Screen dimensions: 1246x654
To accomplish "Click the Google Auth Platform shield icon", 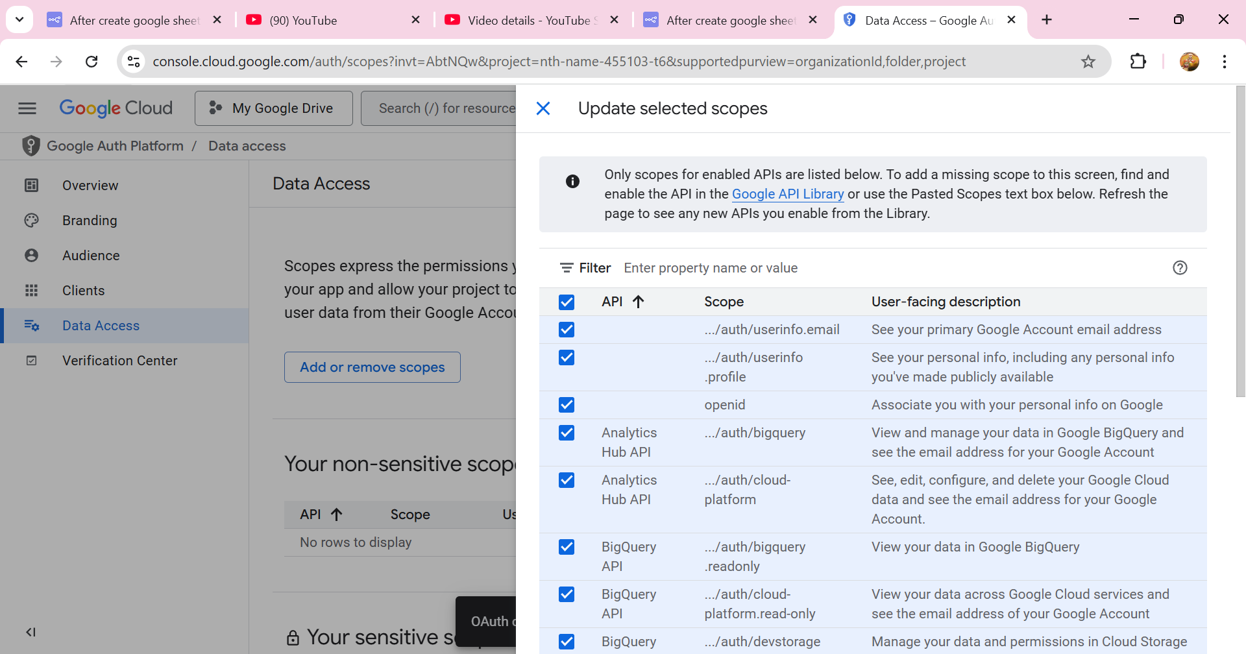I will click(x=31, y=146).
